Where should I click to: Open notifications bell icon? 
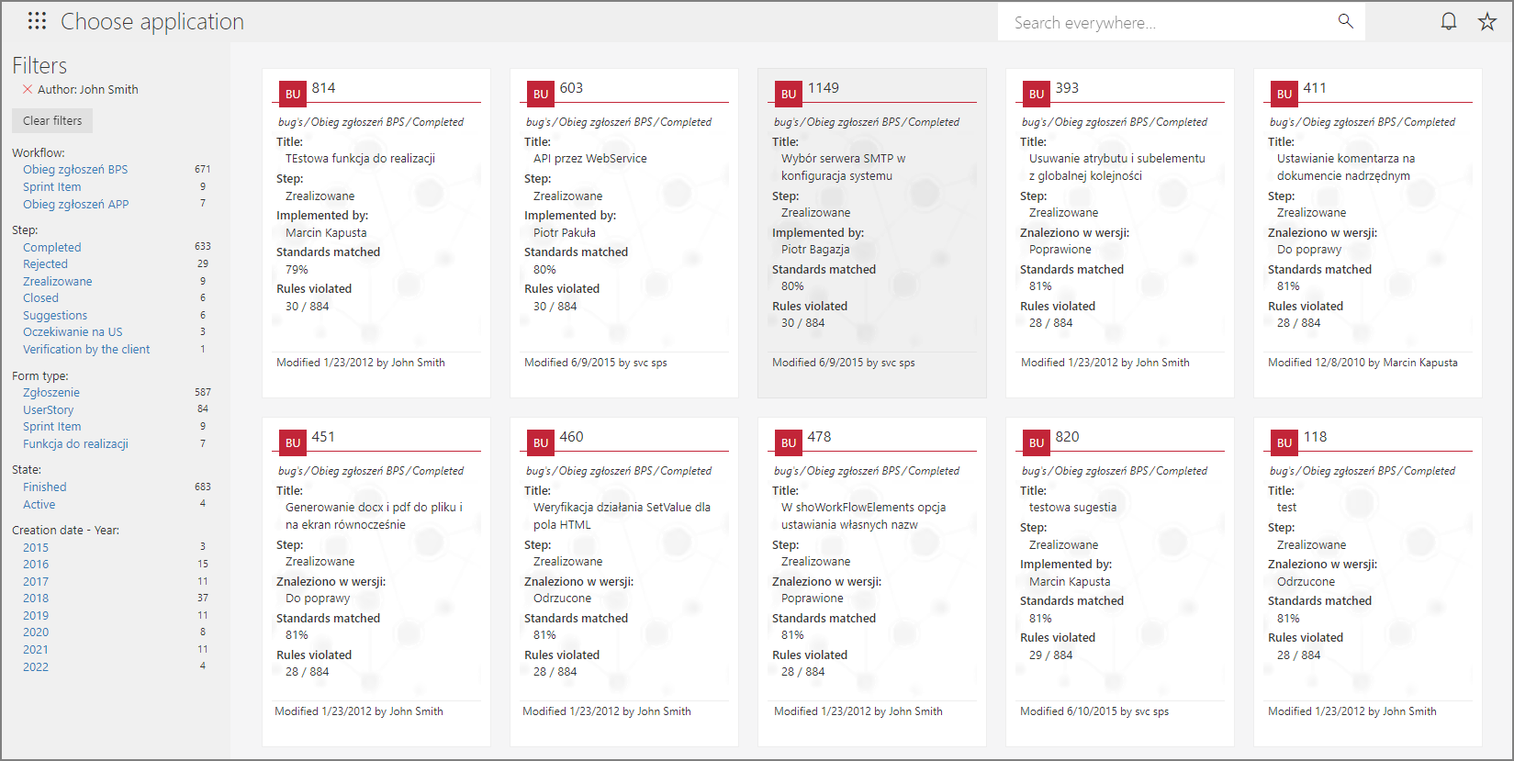coord(1449,21)
